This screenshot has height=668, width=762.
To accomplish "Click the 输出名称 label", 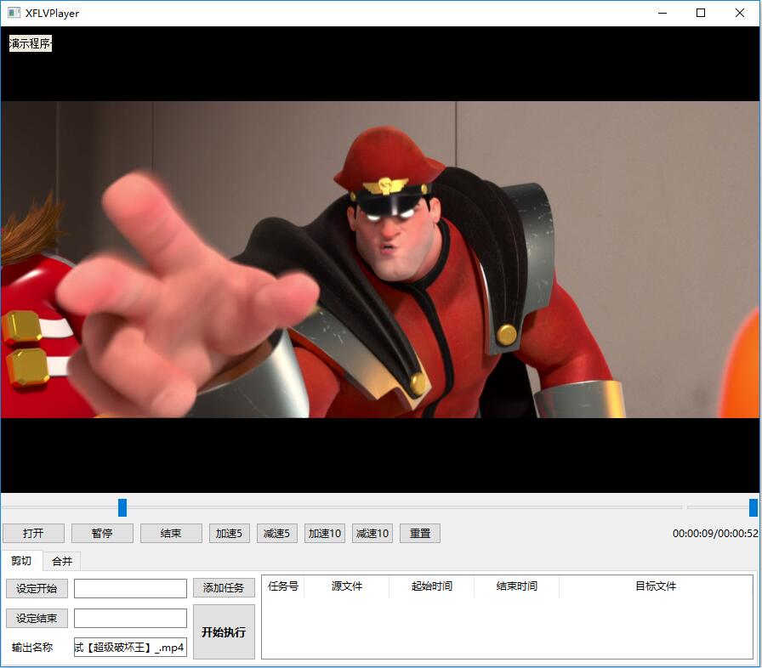I will tap(32, 648).
